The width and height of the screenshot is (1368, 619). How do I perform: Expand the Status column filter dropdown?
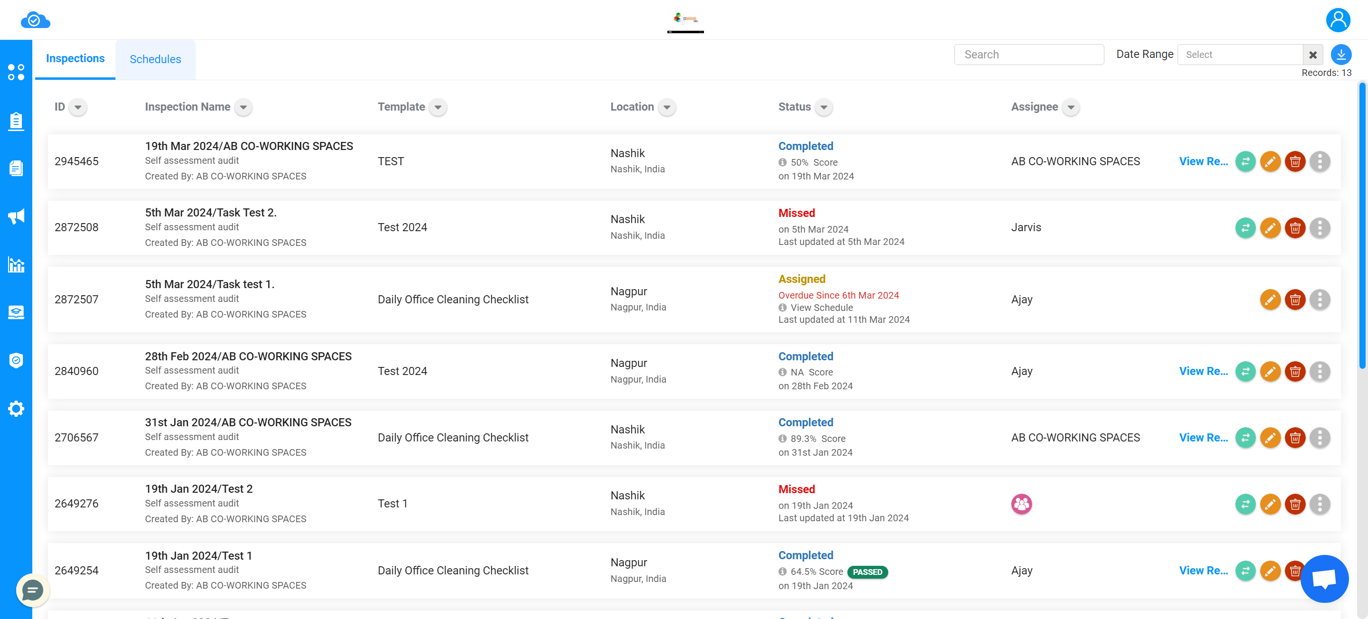[825, 107]
